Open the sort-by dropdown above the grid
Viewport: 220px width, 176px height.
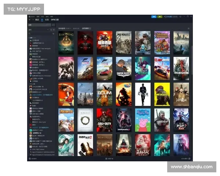click(x=86, y=28)
